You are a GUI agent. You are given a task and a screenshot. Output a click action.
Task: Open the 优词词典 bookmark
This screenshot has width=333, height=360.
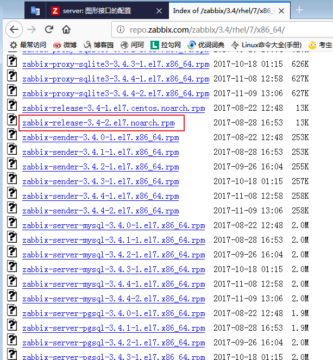tap(206, 45)
